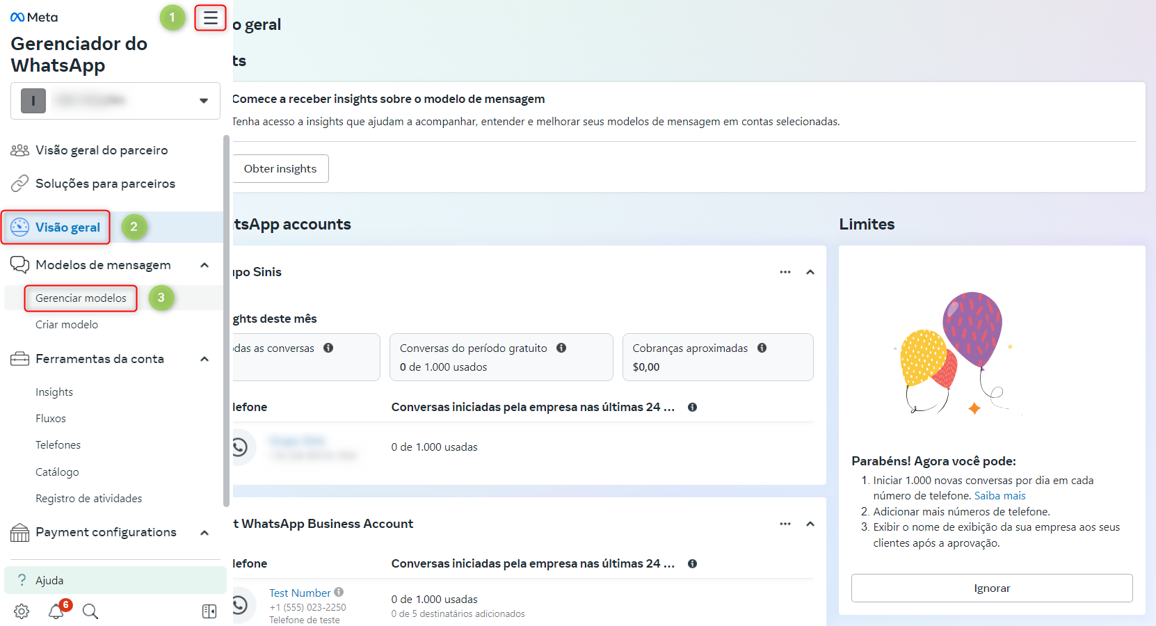Click the search magnifier icon
The image size is (1156, 626).
pos(90,611)
